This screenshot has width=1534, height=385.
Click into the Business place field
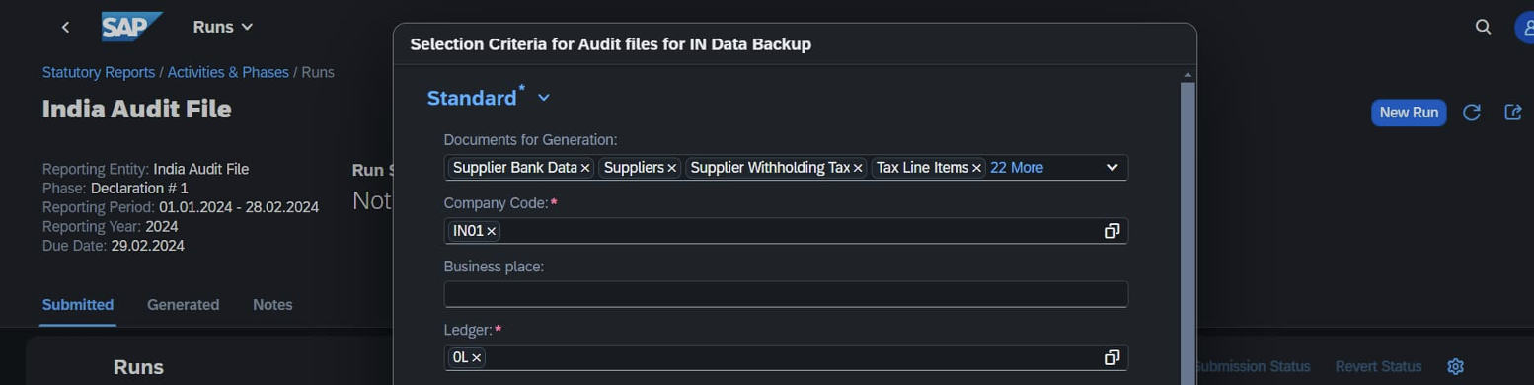(786, 294)
